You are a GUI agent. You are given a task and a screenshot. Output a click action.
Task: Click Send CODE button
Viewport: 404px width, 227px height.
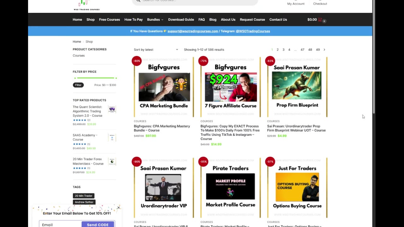click(x=98, y=224)
